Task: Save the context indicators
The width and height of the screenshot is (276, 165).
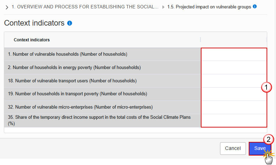Action: click(x=260, y=149)
